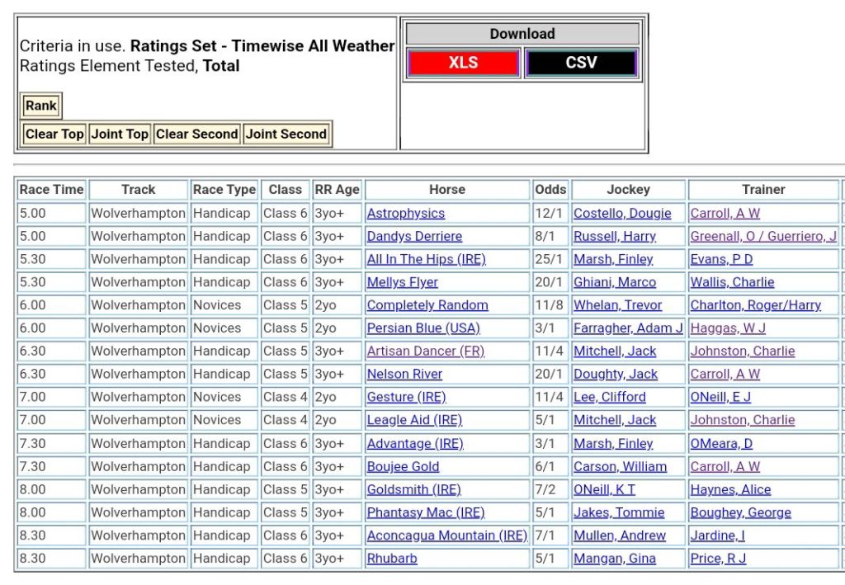Open trainer Greenall, O / Guerriero, J

[x=762, y=236]
